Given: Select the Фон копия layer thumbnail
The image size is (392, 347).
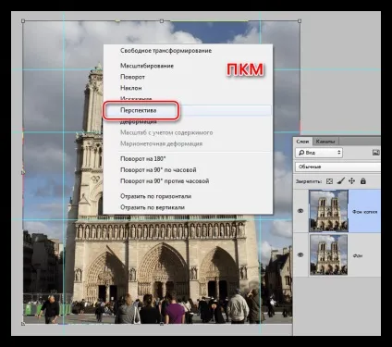Looking at the screenshot, I should coord(328,211).
